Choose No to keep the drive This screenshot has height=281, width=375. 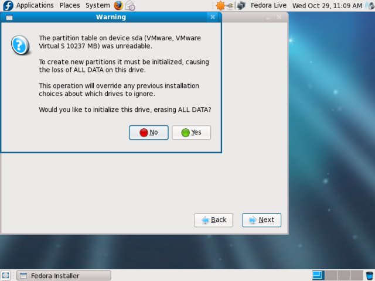coord(149,132)
